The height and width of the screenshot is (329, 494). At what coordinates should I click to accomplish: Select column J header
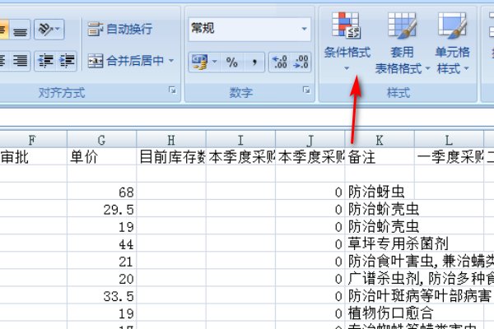coord(310,140)
